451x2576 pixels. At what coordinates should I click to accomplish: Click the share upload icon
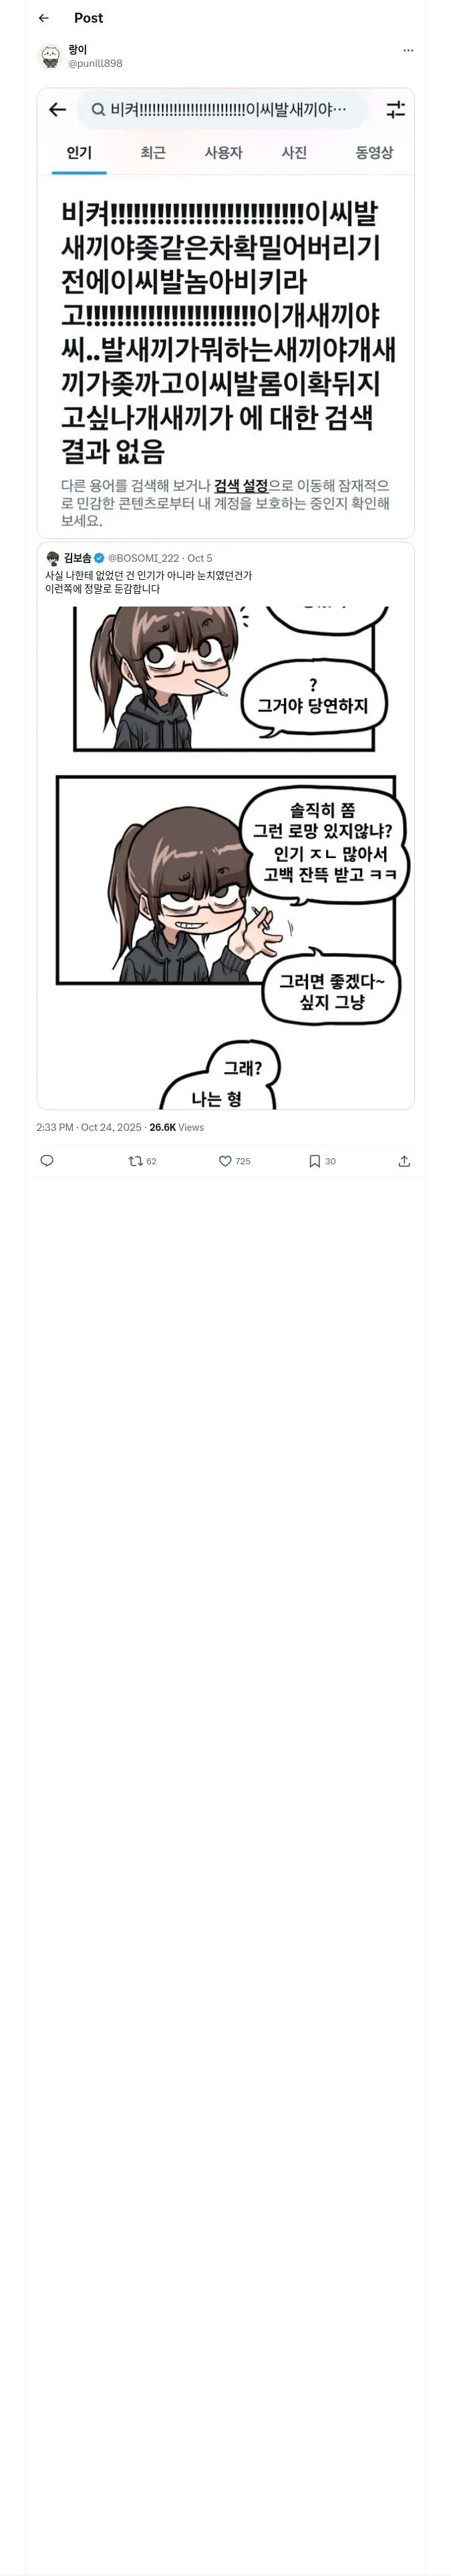pyautogui.click(x=404, y=1161)
